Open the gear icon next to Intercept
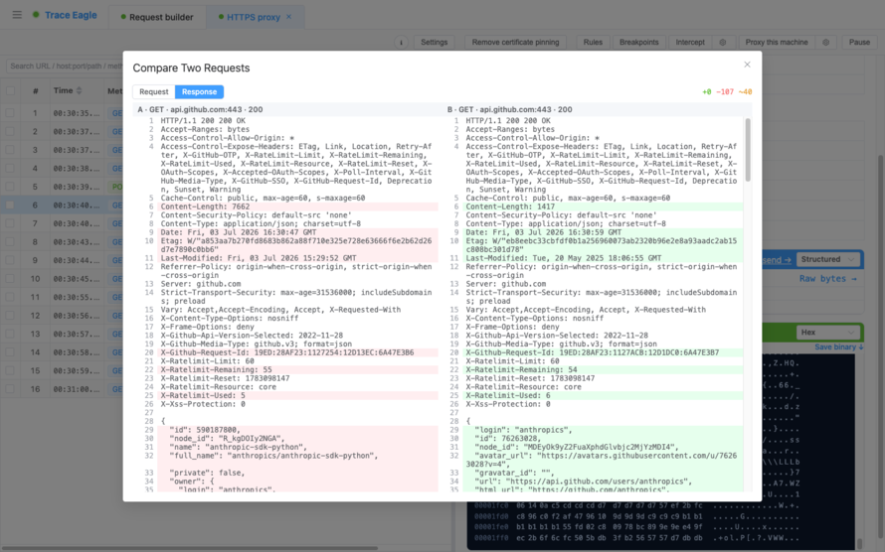The width and height of the screenshot is (885, 552). coord(723,43)
